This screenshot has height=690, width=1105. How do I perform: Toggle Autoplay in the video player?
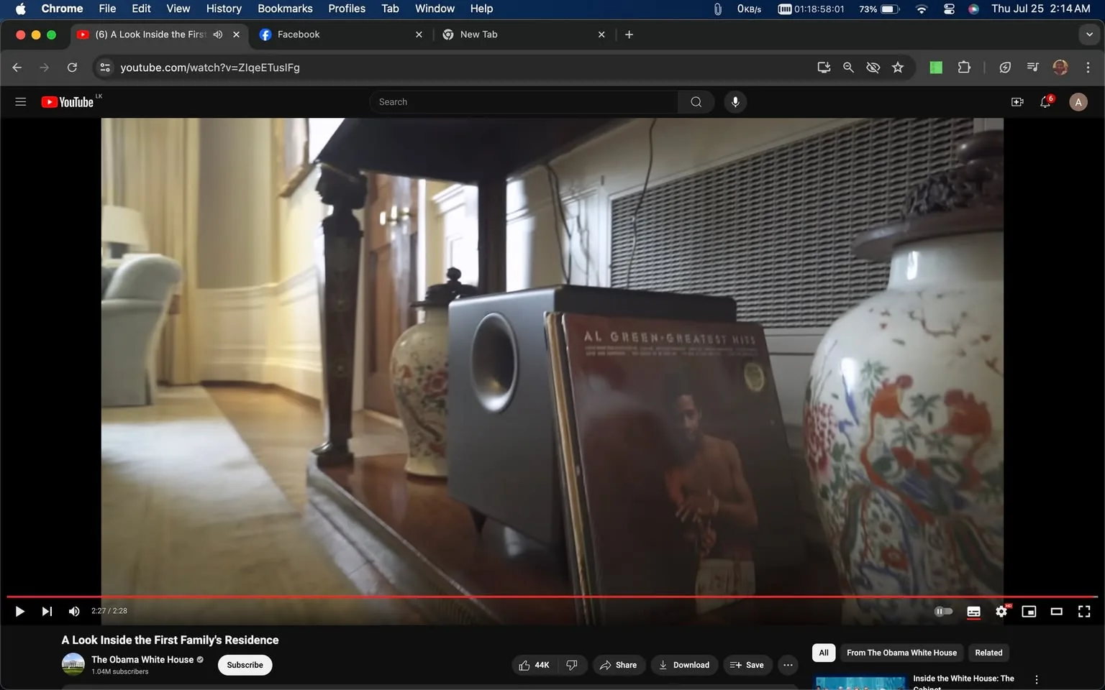coord(943,611)
